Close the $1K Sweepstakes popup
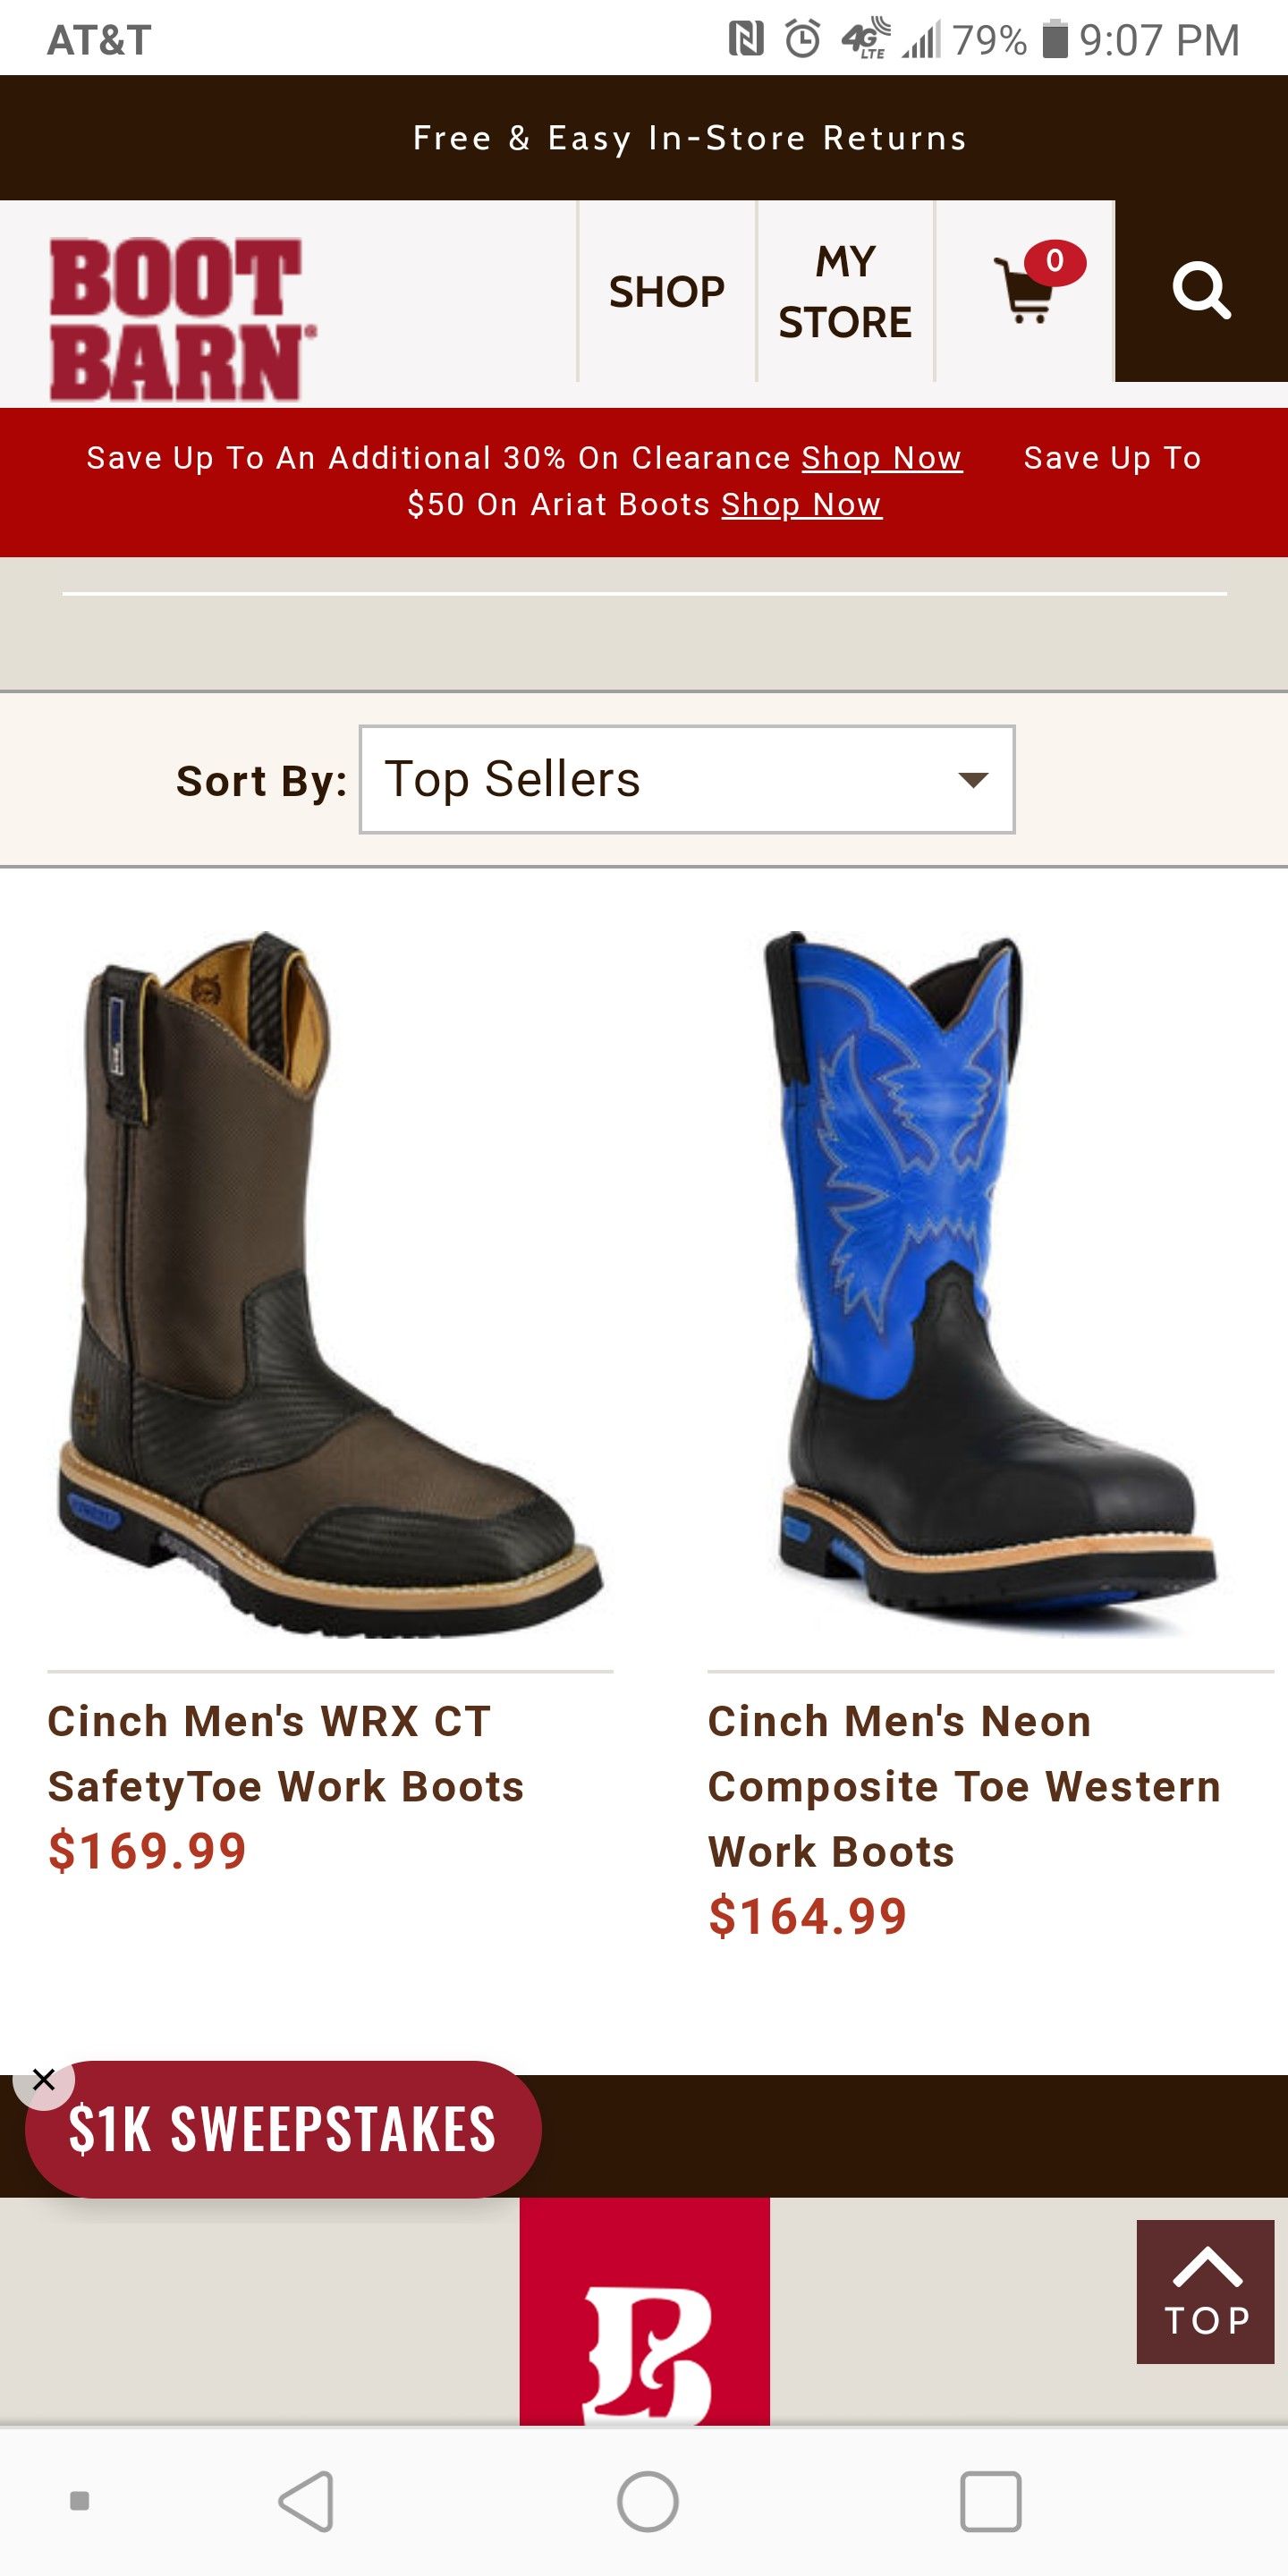The height and width of the screenshot is (2576, 1288). [44, 2080]
